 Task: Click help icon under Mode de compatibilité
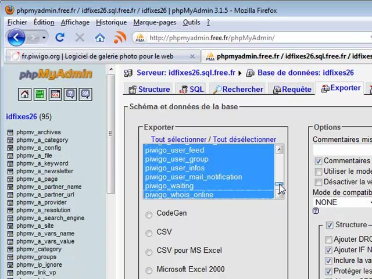point(316,211)
